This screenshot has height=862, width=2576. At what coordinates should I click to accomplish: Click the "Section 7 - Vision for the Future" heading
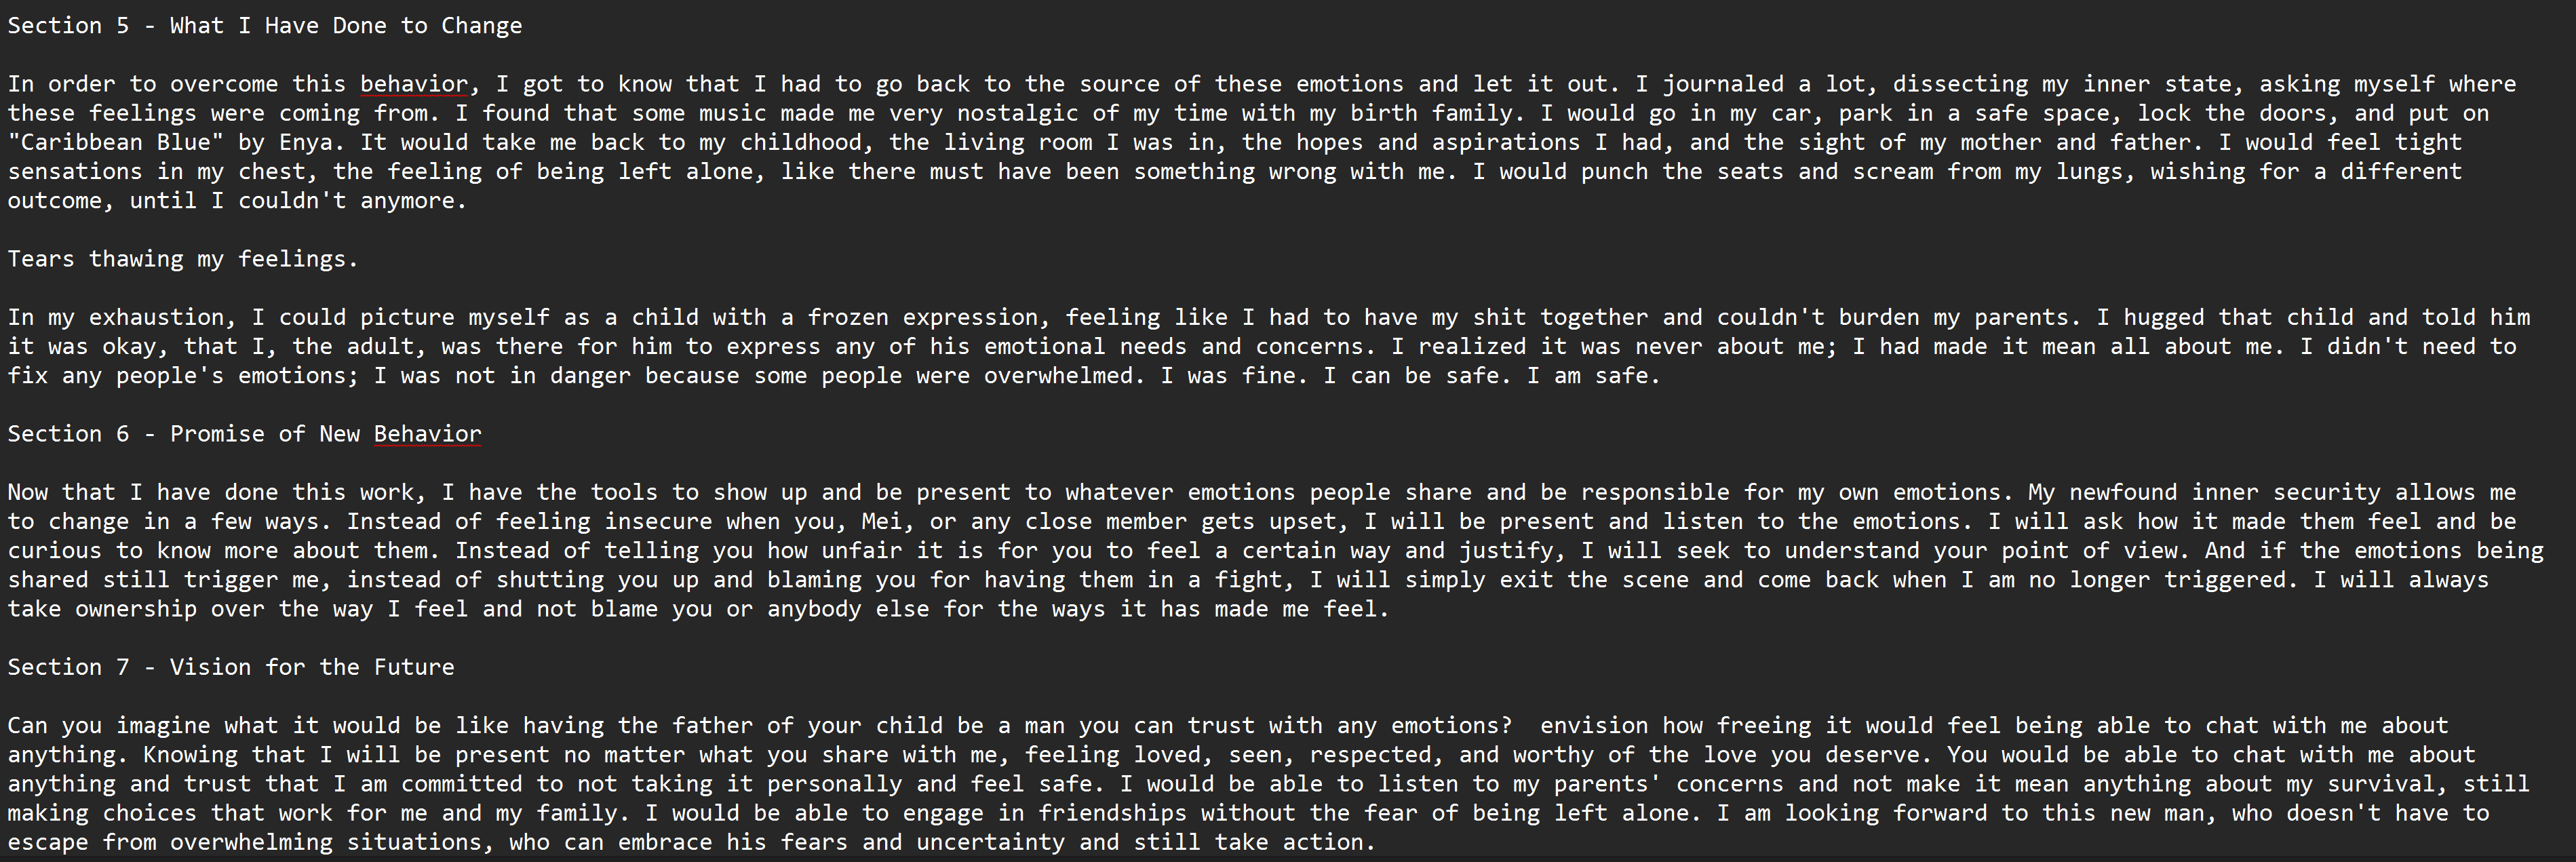pos(230,667)
